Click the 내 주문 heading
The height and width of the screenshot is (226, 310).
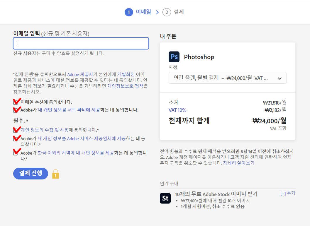click(168, 36)
